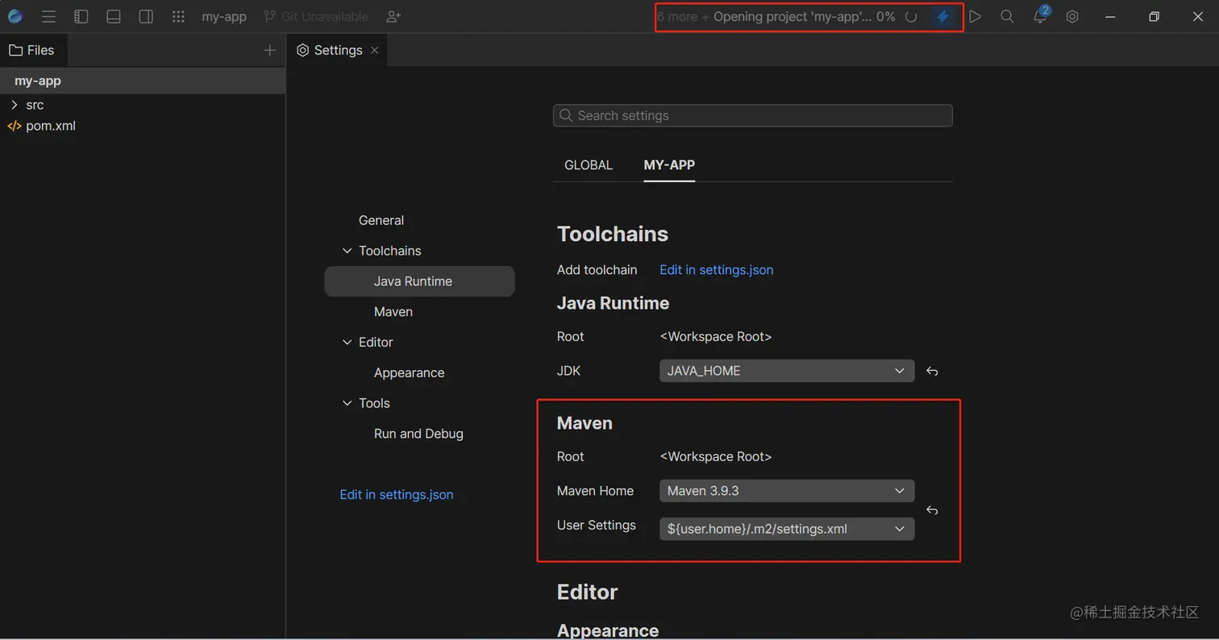Open the hamburger main menu
The height and width of the screenshot is (640, 1219).
click(x=48, y=16)
